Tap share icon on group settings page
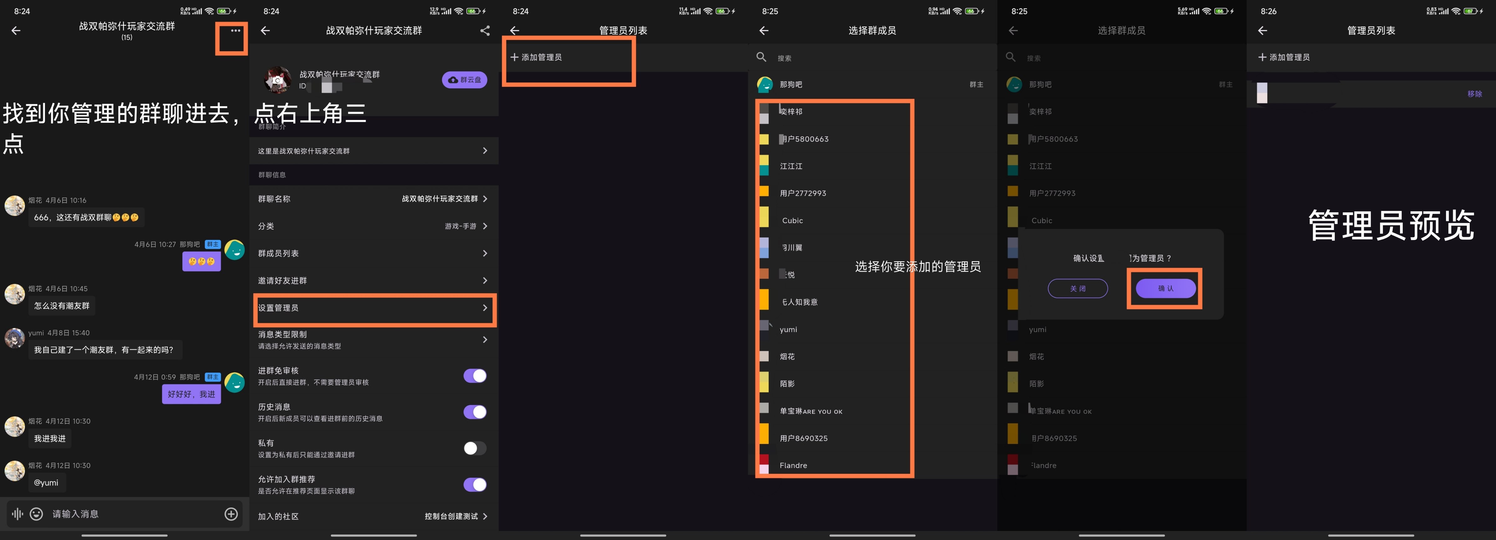1496x540 pixels. [x=485, y=31]
